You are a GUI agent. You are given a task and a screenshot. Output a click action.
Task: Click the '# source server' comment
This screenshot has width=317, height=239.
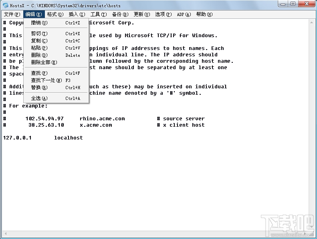181,119
